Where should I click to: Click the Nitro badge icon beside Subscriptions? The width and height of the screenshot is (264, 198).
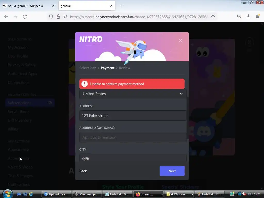50,103
